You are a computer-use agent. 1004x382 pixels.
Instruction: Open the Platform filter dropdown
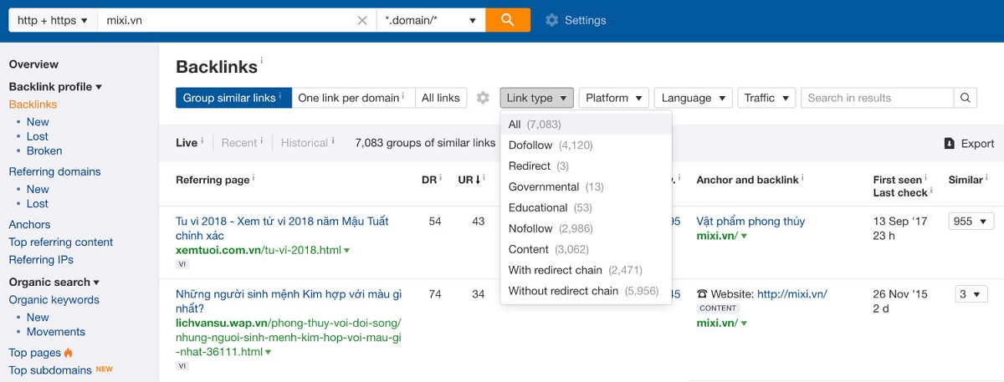(x=614, y=98)
